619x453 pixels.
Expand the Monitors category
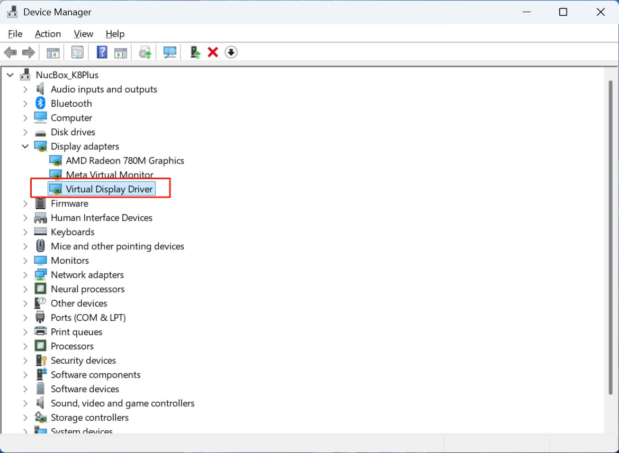coord(25,261)
